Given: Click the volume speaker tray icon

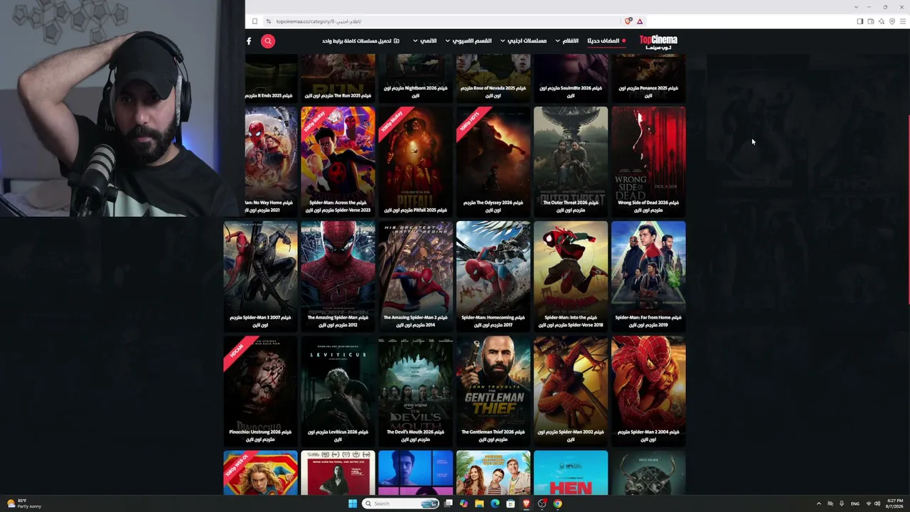Looking at the screenshot, I should coord(877,503).
